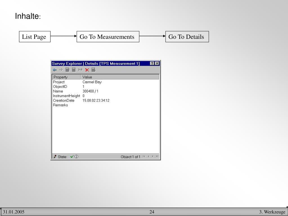
Task: Click the red X delete icon
Action: tap(87, 70)
